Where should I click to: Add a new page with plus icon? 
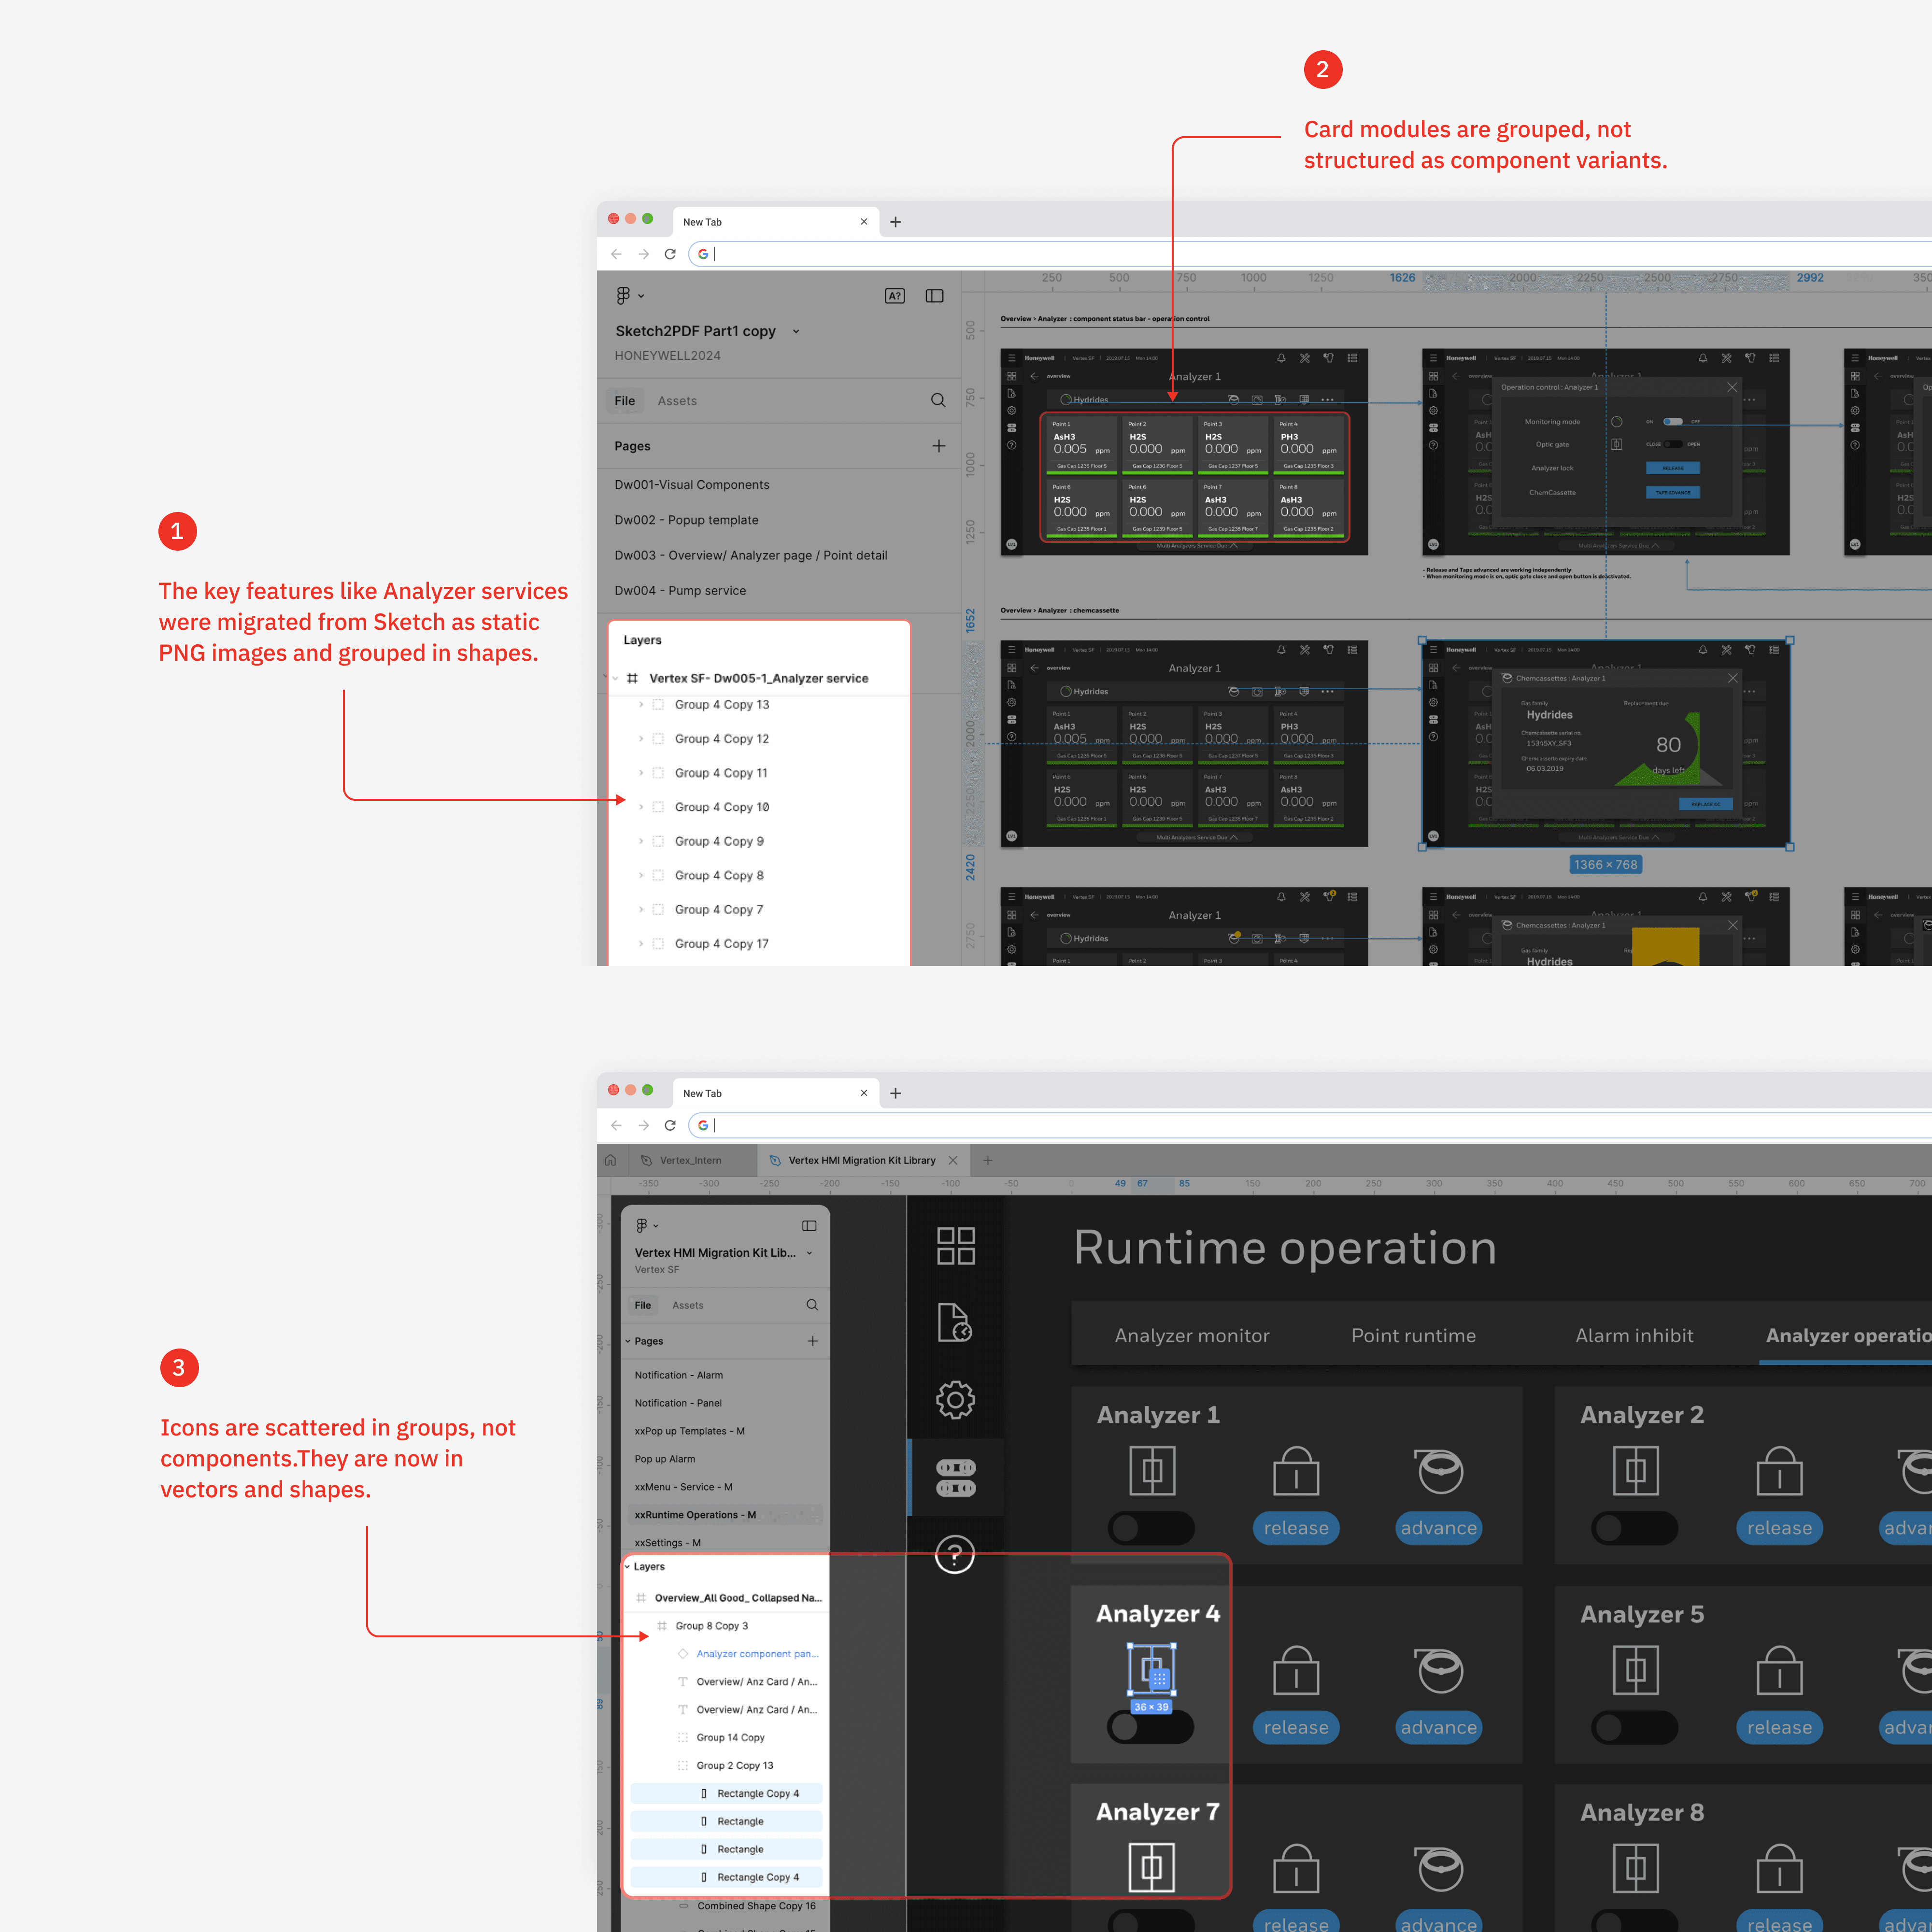click(x=938, y=446)
